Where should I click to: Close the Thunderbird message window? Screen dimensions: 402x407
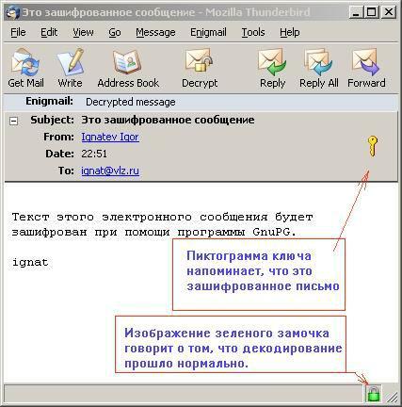coord(389,12)
